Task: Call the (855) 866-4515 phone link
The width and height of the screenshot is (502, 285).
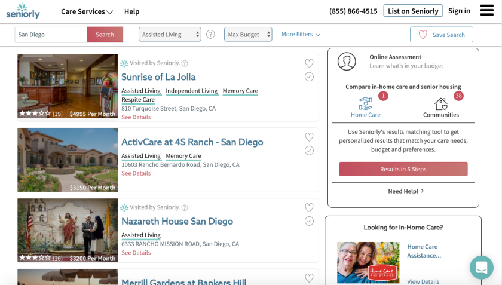Action: coord(353,11)
